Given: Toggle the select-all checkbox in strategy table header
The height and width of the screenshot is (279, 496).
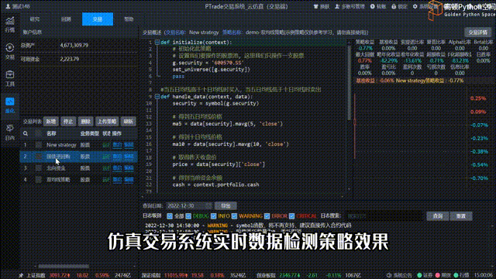Looking at the screenshot, I should (39, 133).
